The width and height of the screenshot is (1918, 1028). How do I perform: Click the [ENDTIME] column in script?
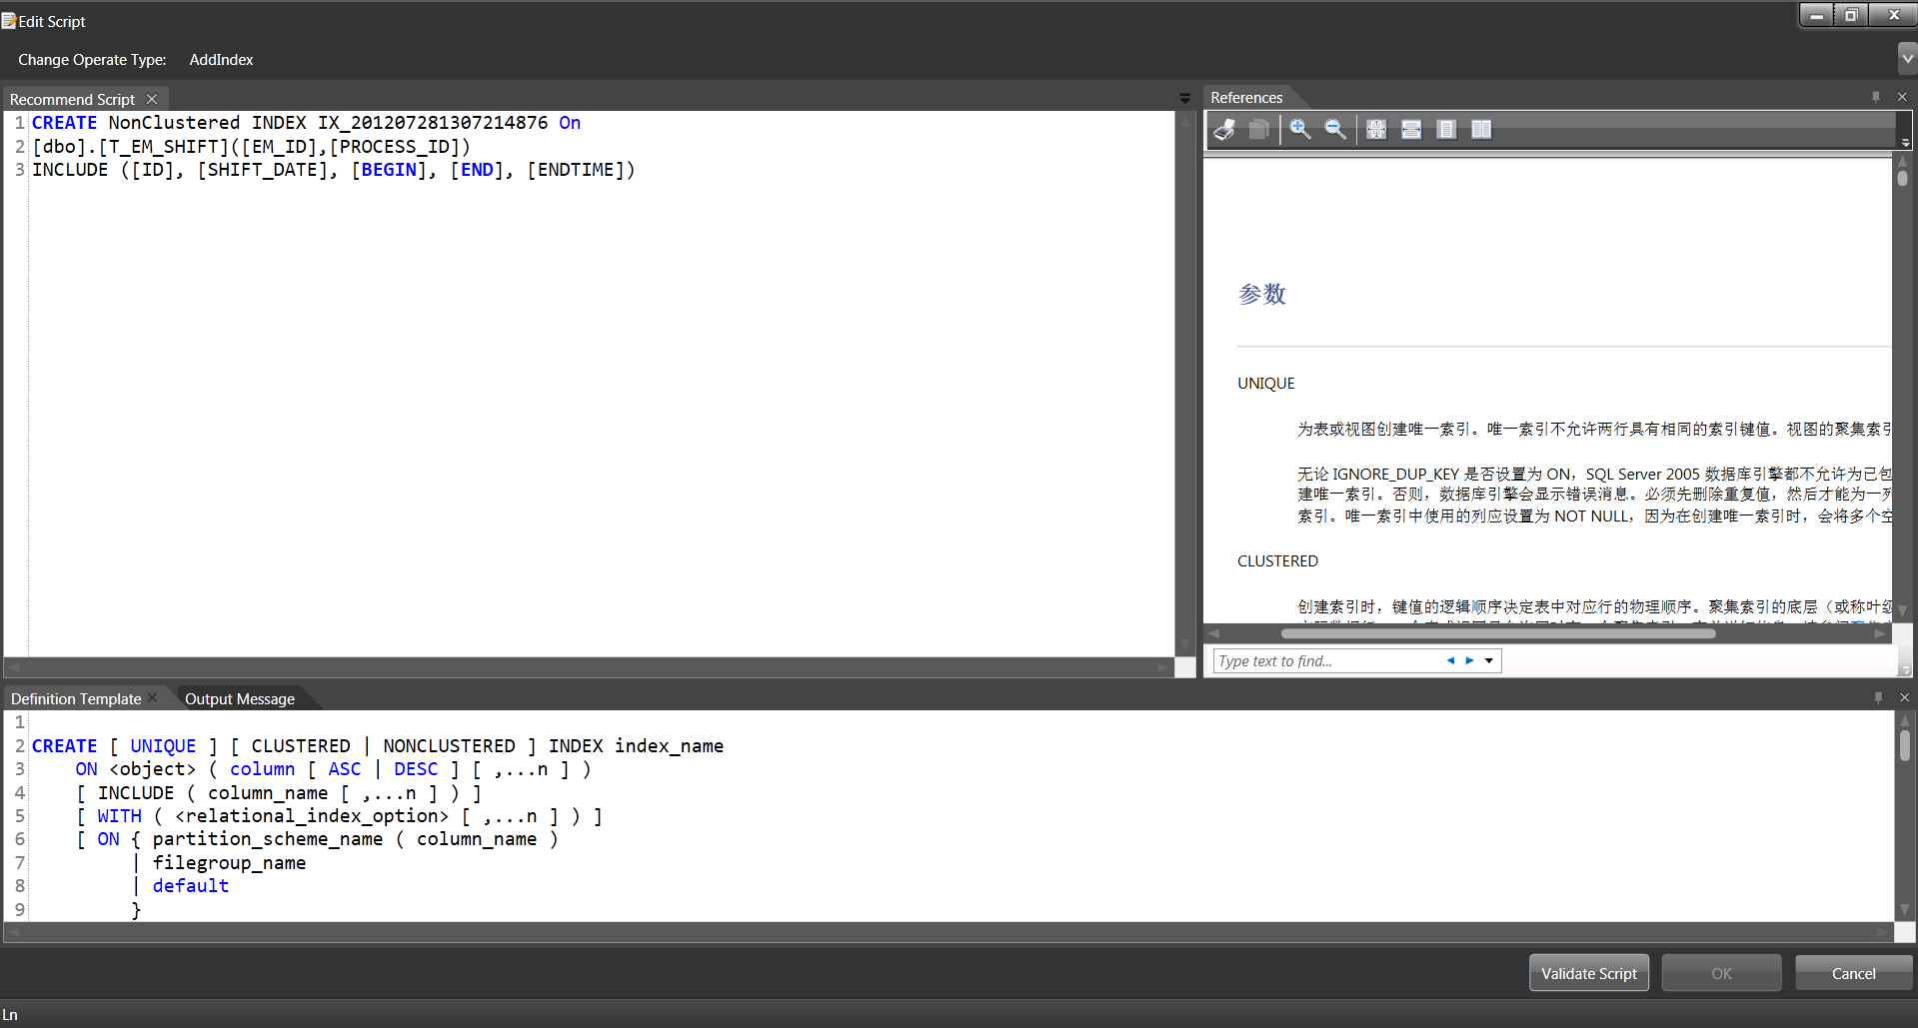click(576, 170)
